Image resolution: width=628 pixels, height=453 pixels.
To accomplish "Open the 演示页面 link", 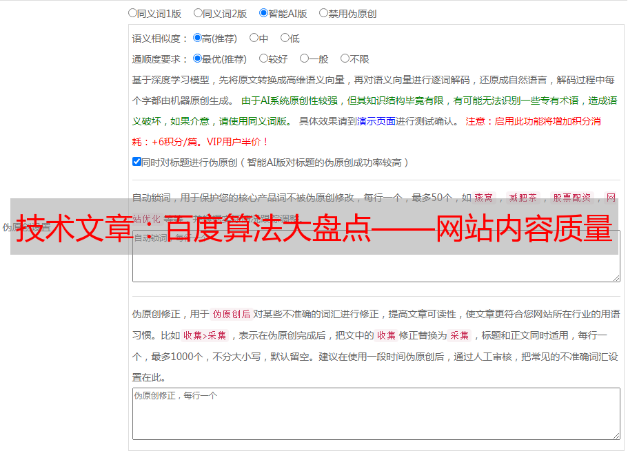I will point(376,121).
